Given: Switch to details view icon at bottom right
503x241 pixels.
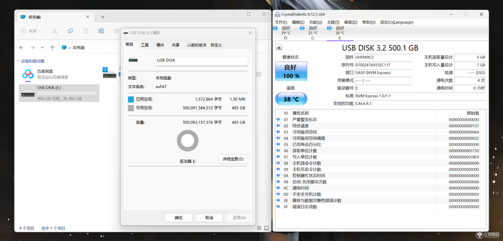Looking at the screenshot, I should pos(259,228).
